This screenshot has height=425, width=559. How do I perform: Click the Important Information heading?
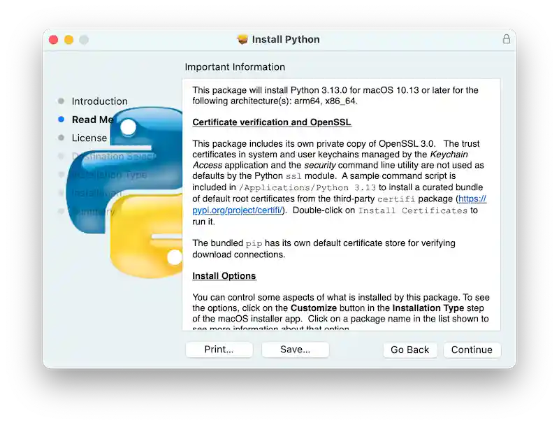tap(235, 66)
